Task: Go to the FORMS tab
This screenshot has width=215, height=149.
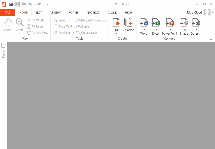Action: pyautogui.click(x=74, y=13)
